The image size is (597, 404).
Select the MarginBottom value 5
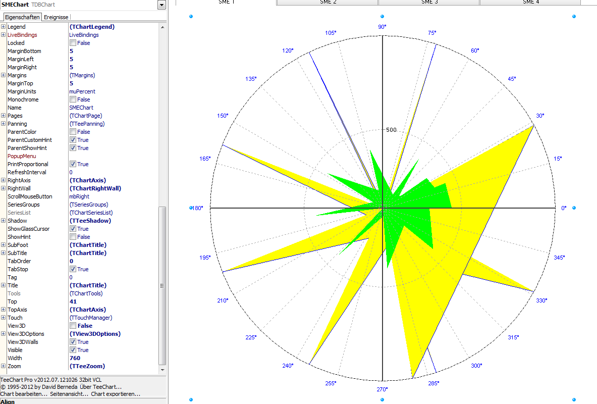71,51
